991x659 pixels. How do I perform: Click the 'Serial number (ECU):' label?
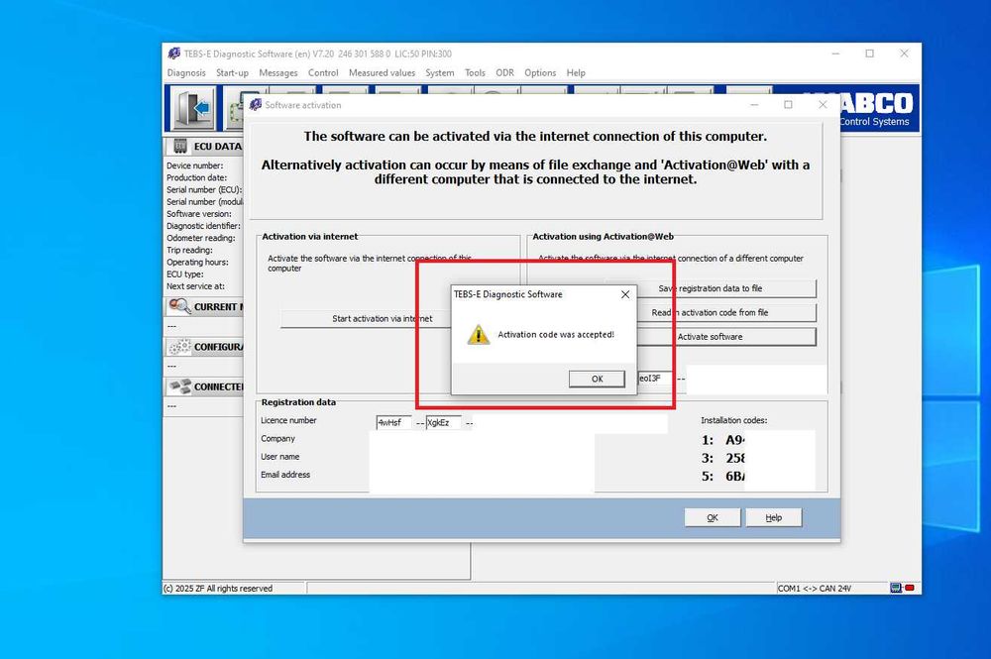(204, 189)
